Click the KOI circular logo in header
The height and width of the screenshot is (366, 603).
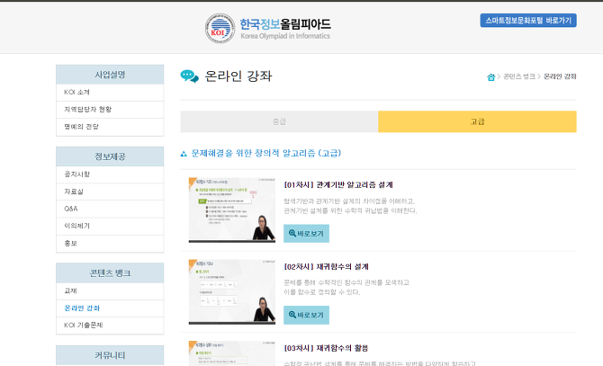click(220, 29)
